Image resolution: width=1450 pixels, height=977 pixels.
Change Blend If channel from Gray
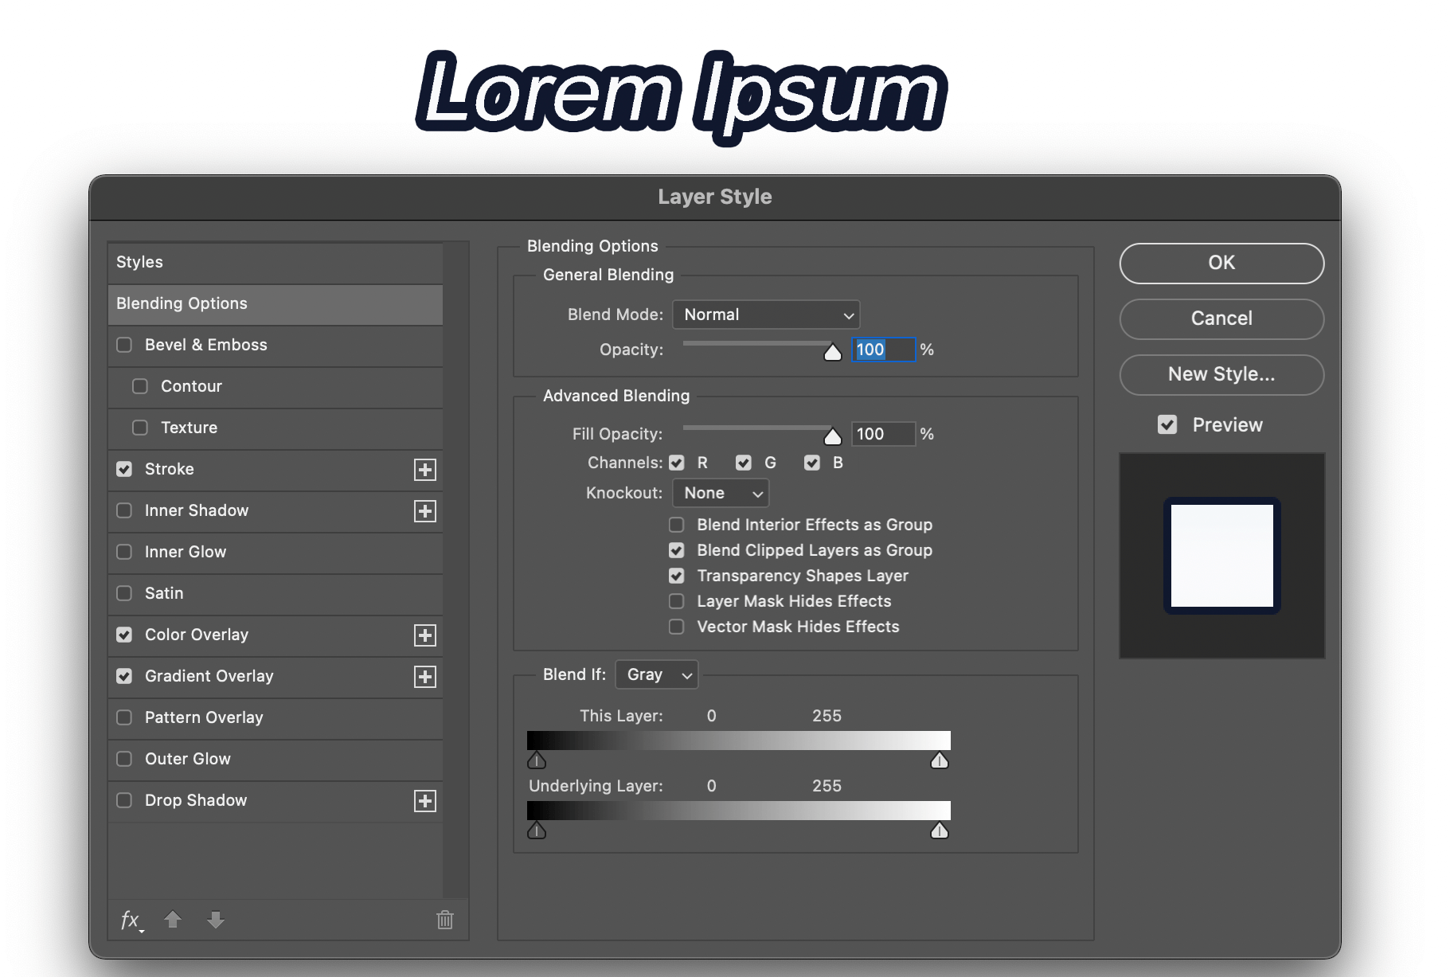tap(656, 674)
